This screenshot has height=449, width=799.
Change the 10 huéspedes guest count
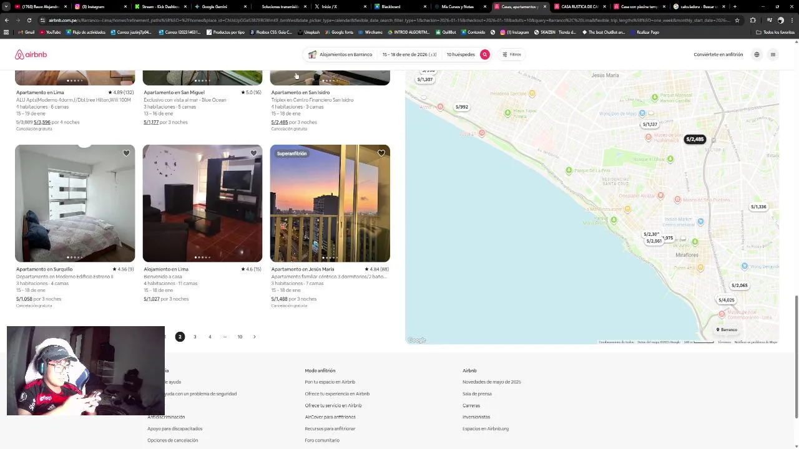(461, 54)
